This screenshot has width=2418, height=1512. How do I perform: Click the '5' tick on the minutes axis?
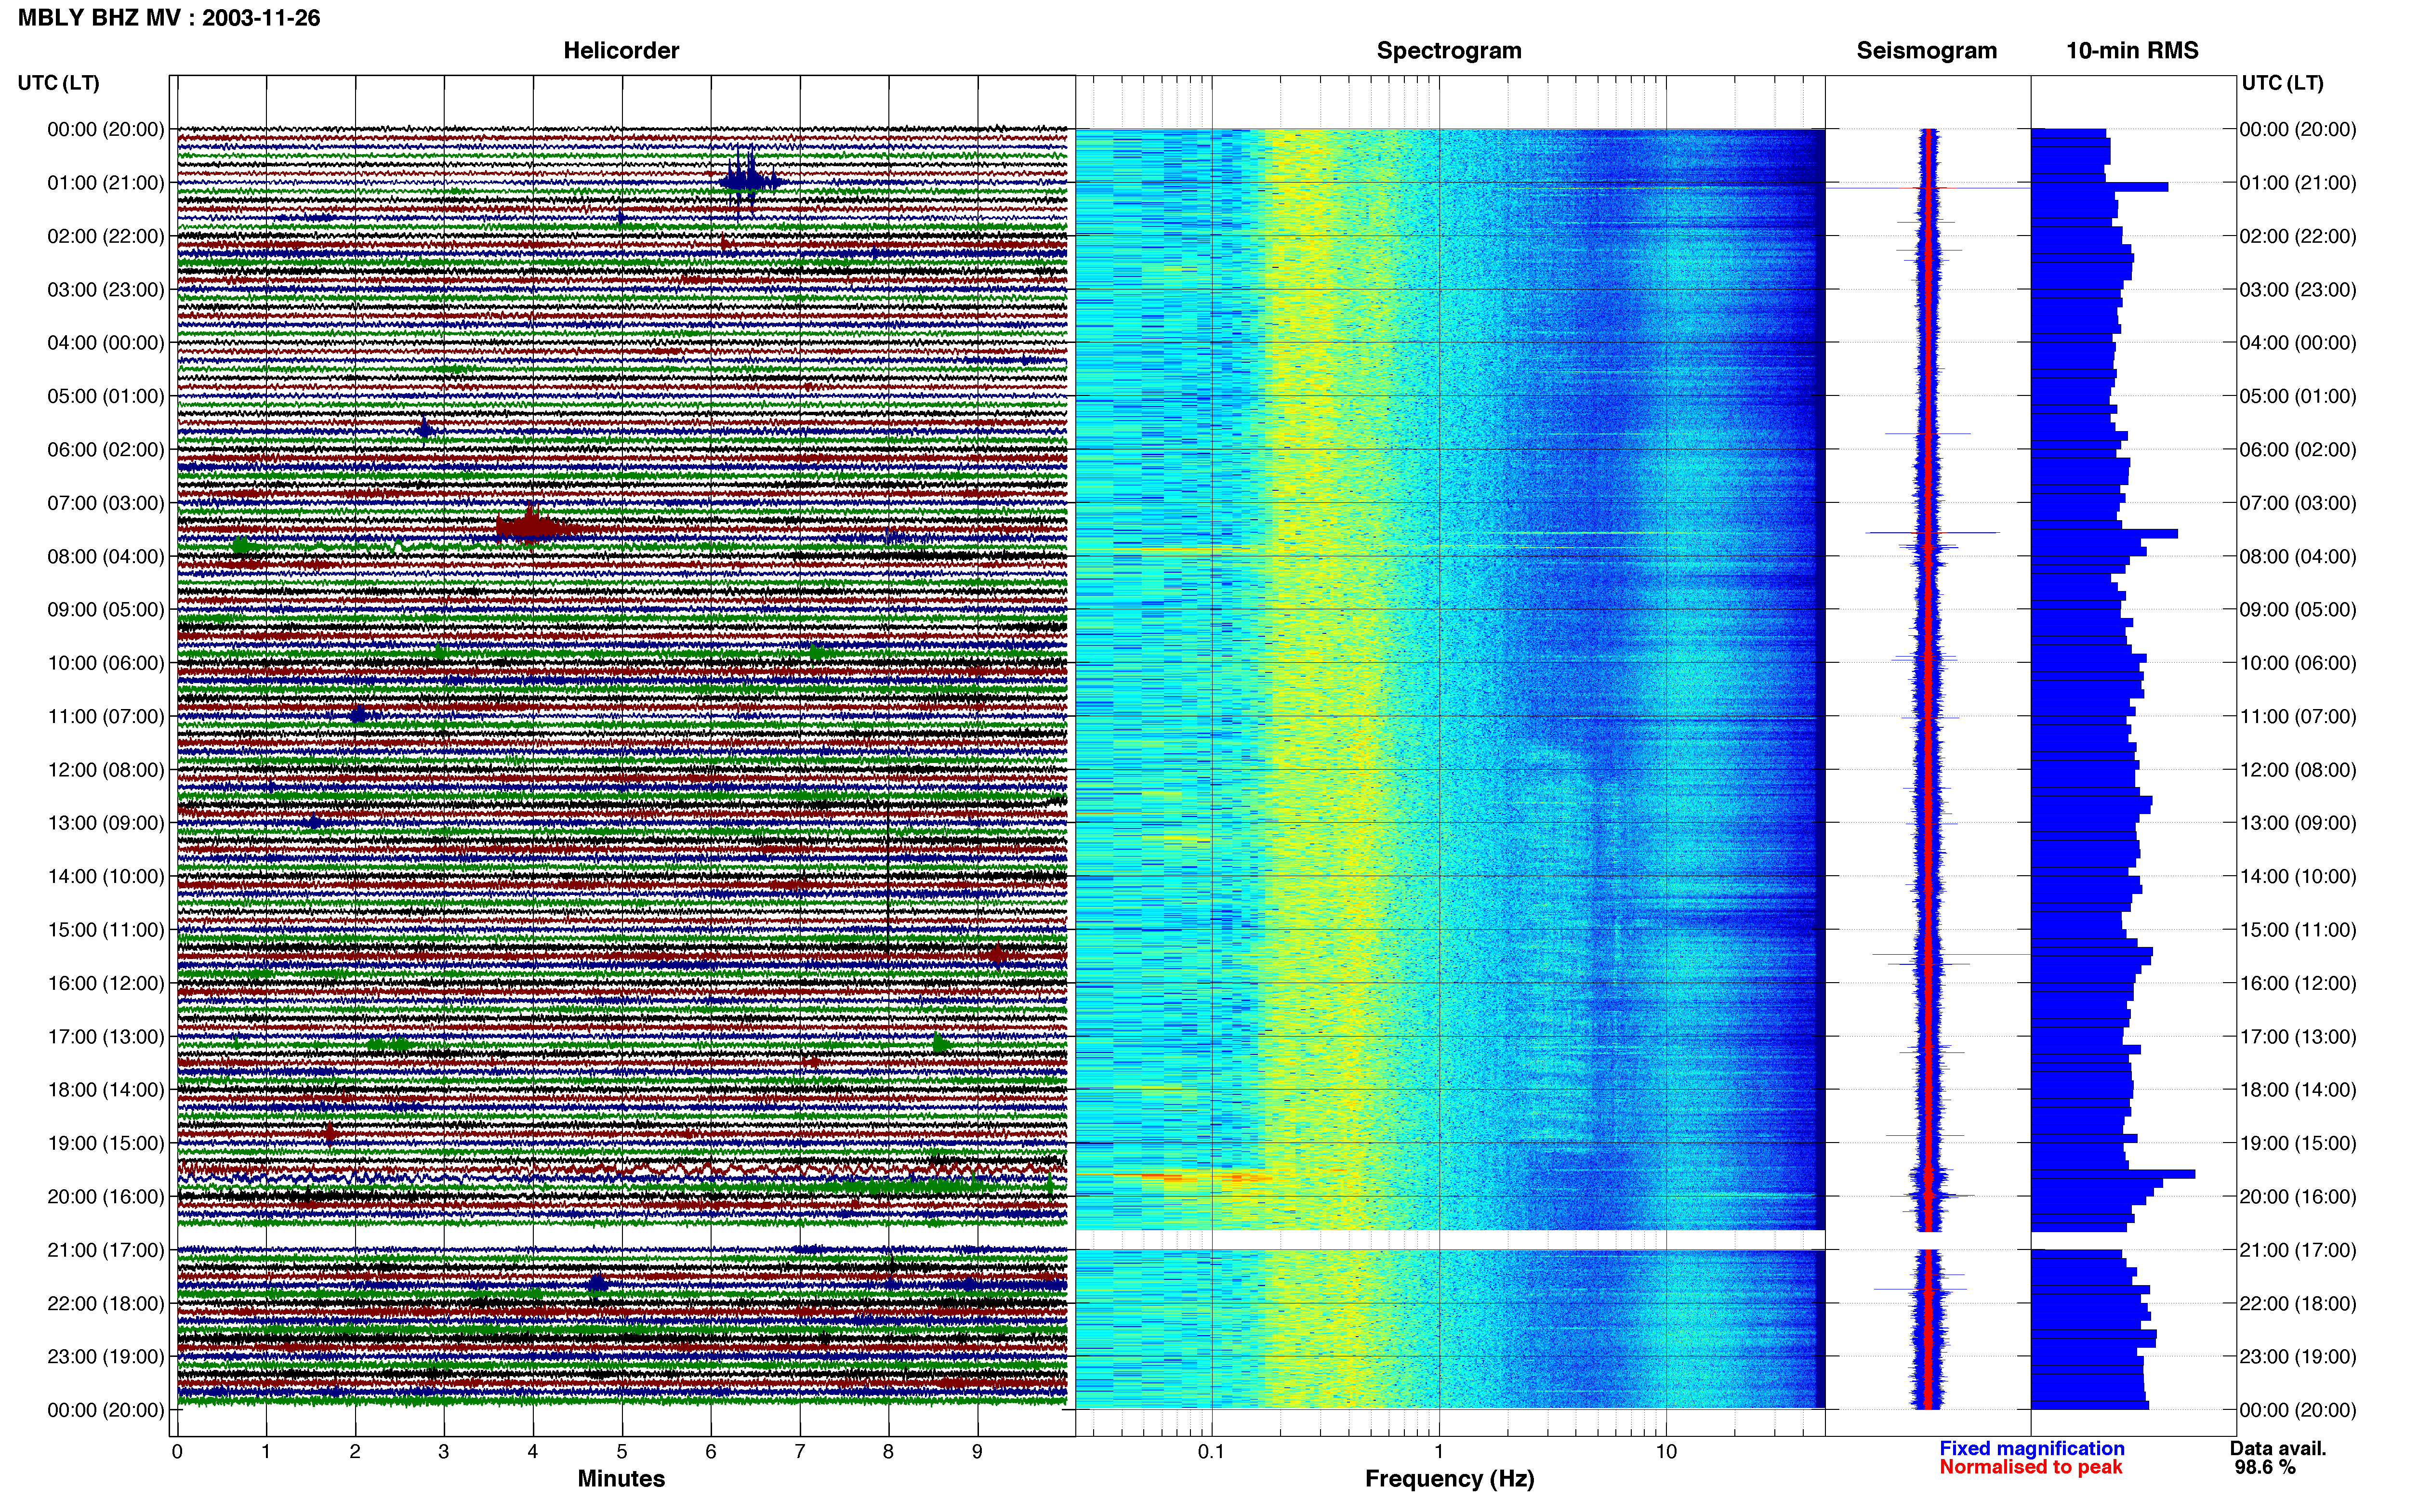tap(622, 1451)
